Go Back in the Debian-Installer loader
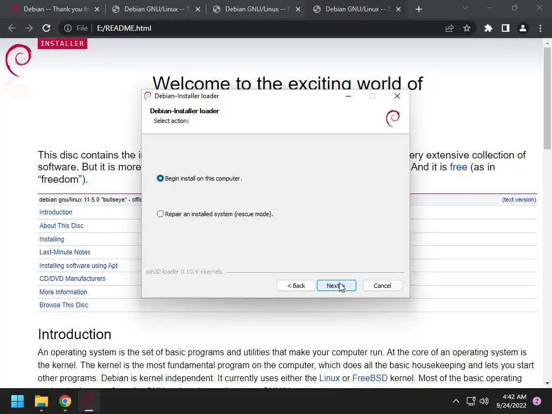Image resolution: width=552 pixels, height=414 pixels. [x=296, y=286]
